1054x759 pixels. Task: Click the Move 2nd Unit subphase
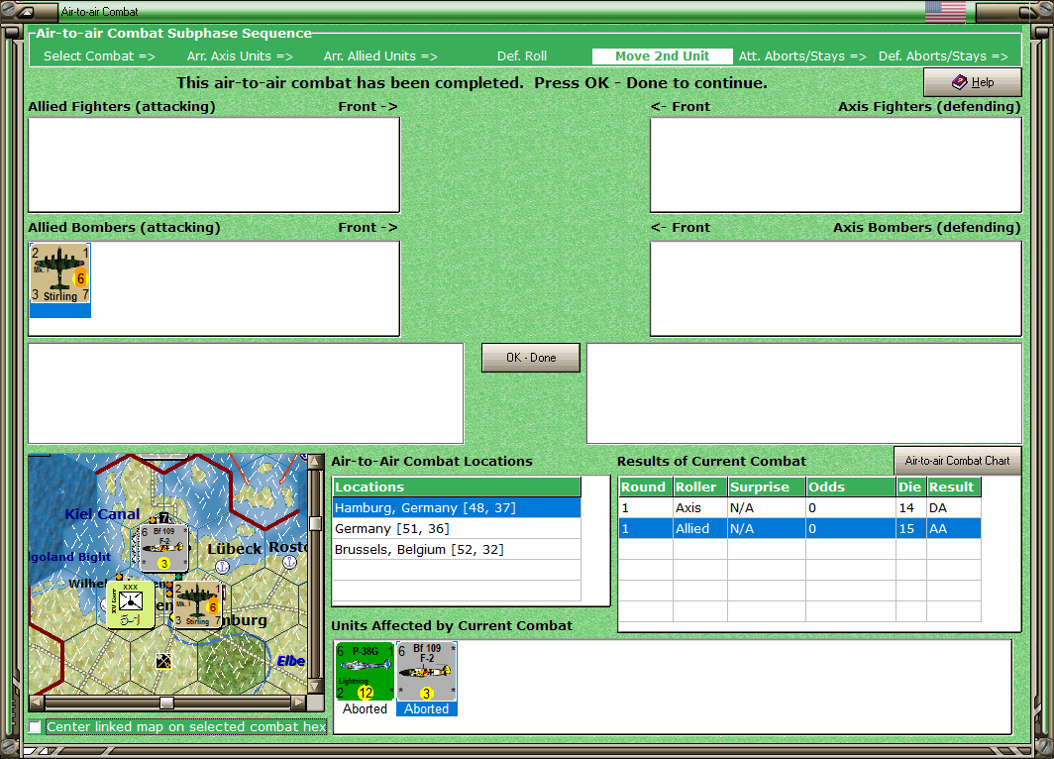coord(662,56)
